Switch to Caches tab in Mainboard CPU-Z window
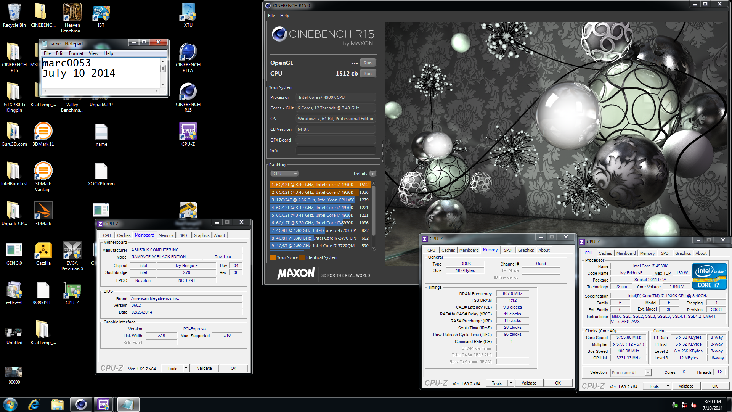 tap(124, 235)
